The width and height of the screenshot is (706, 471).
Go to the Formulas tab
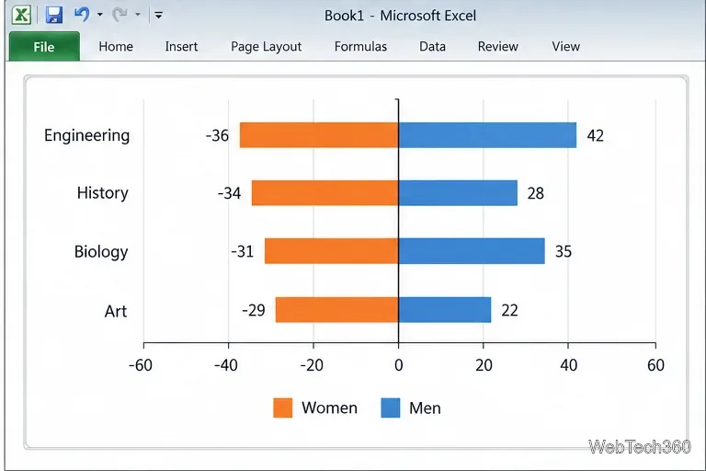point(360,46)
